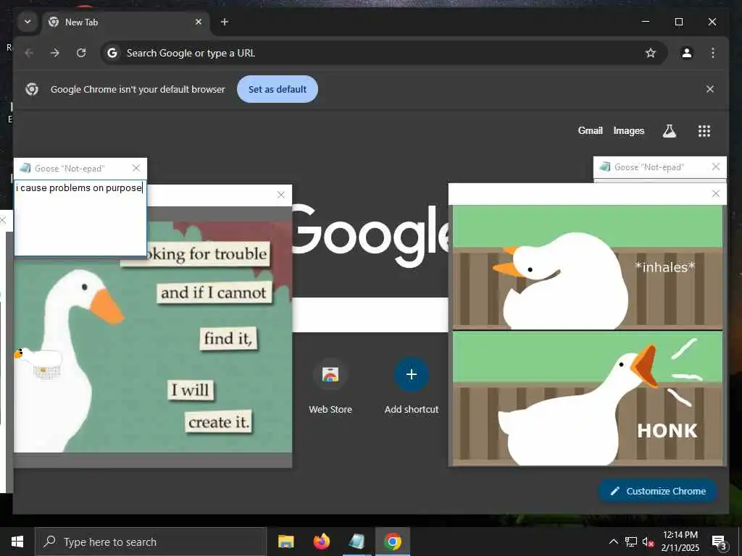Go back with the back arrow
This screenshot has height=556, width=742.
click(29, 53)
